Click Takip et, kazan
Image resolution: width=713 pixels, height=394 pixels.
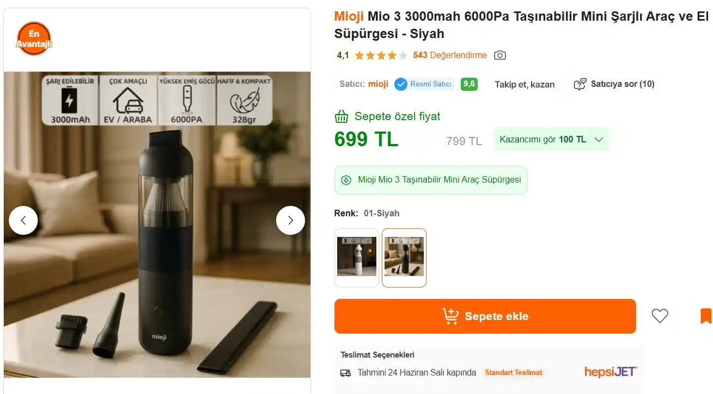click(524, 84)
